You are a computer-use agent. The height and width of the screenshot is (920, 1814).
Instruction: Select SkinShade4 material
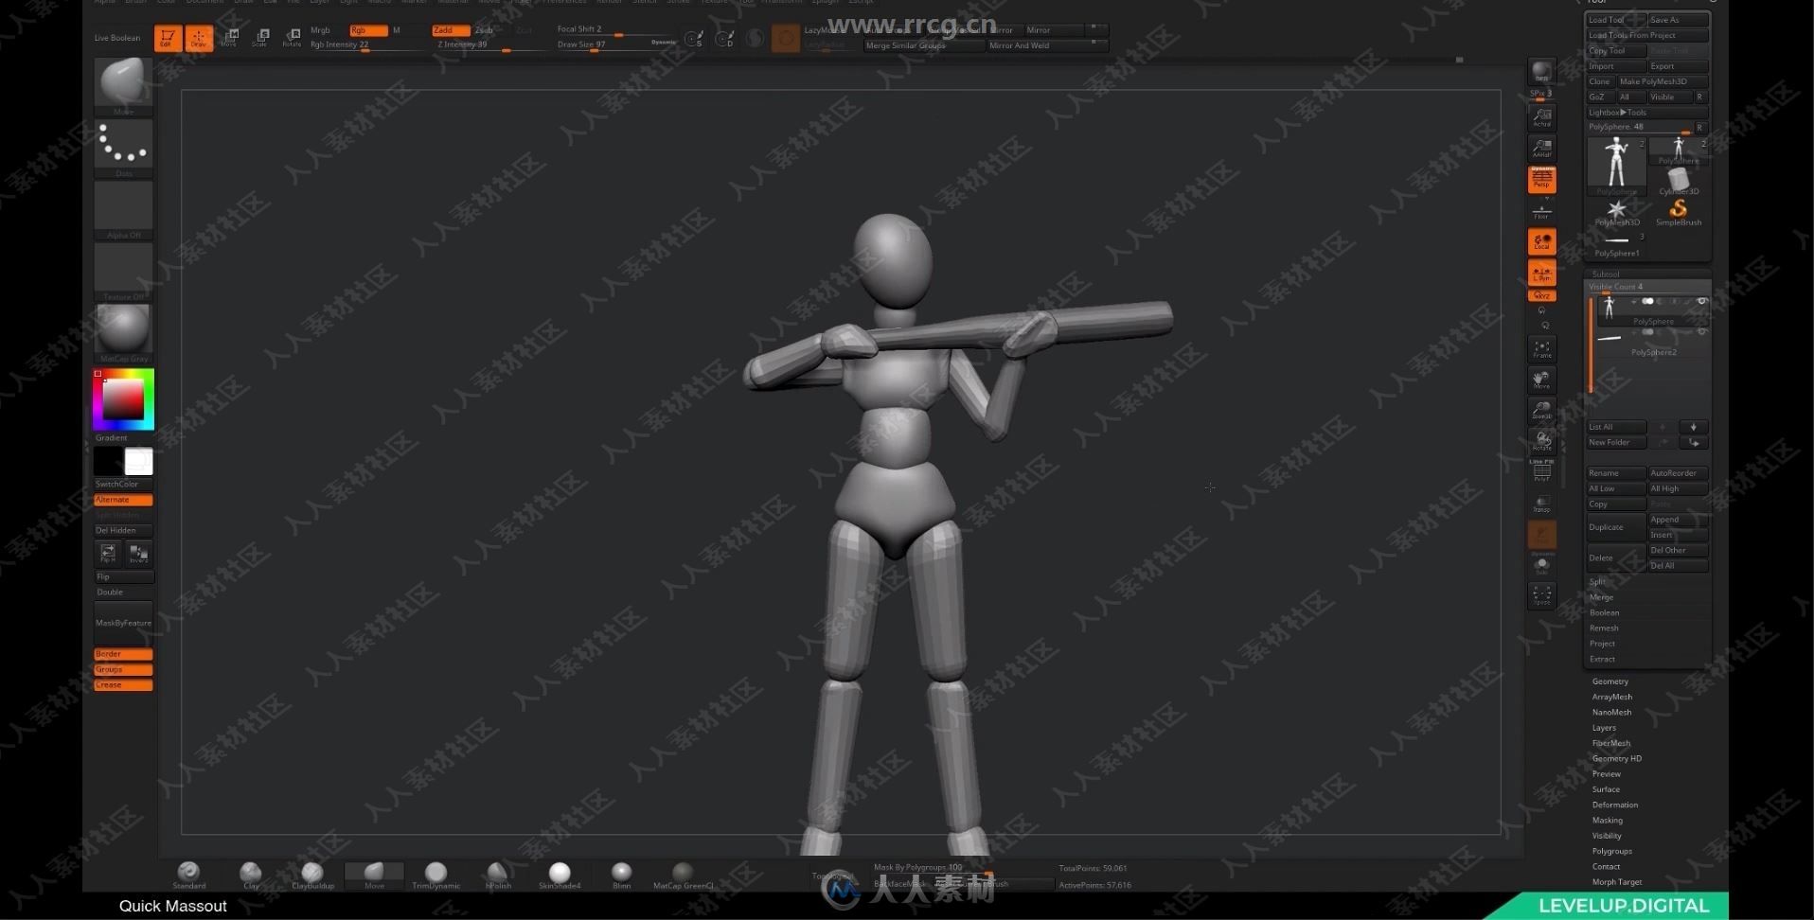[x=560, y=875]
